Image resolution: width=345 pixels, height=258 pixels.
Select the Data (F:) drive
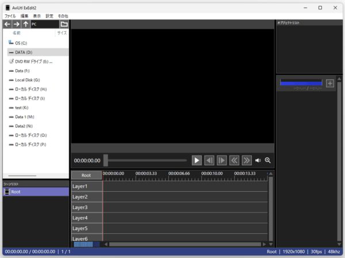click(x=38, y=71)
